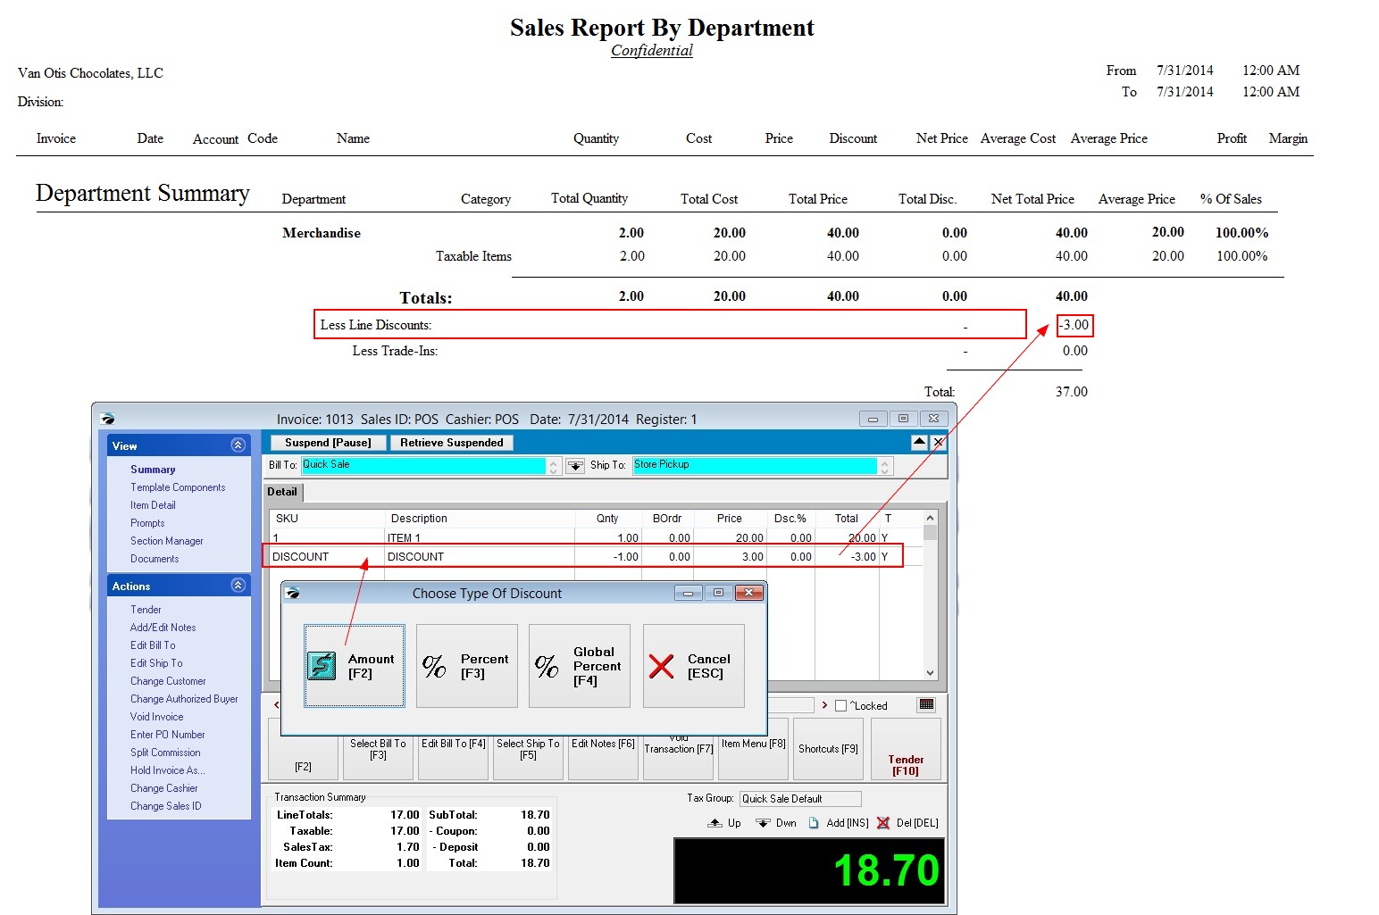This screenshot has height=915, width=1379.
Task: Open Template Components view
Action: click(178, 487)
